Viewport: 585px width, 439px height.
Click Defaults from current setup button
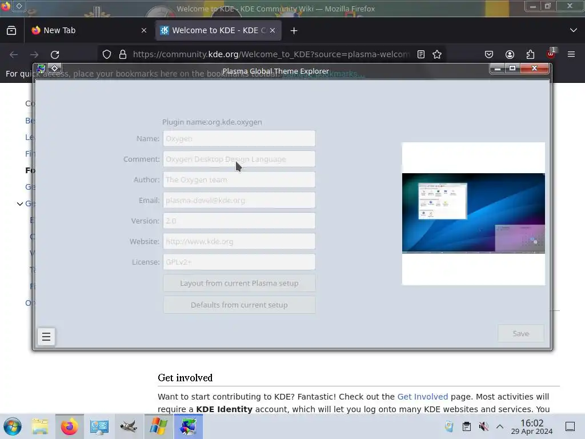point(239,305)
